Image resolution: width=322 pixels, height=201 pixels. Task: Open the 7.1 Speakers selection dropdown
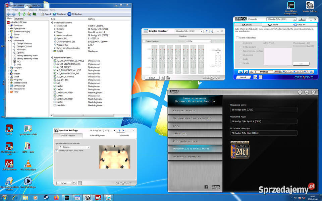tap(74, 147)
